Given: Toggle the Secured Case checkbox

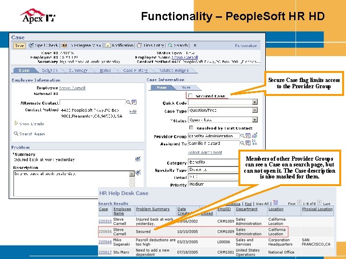Looking at the screenshot, I should click(x=190, y=95).
